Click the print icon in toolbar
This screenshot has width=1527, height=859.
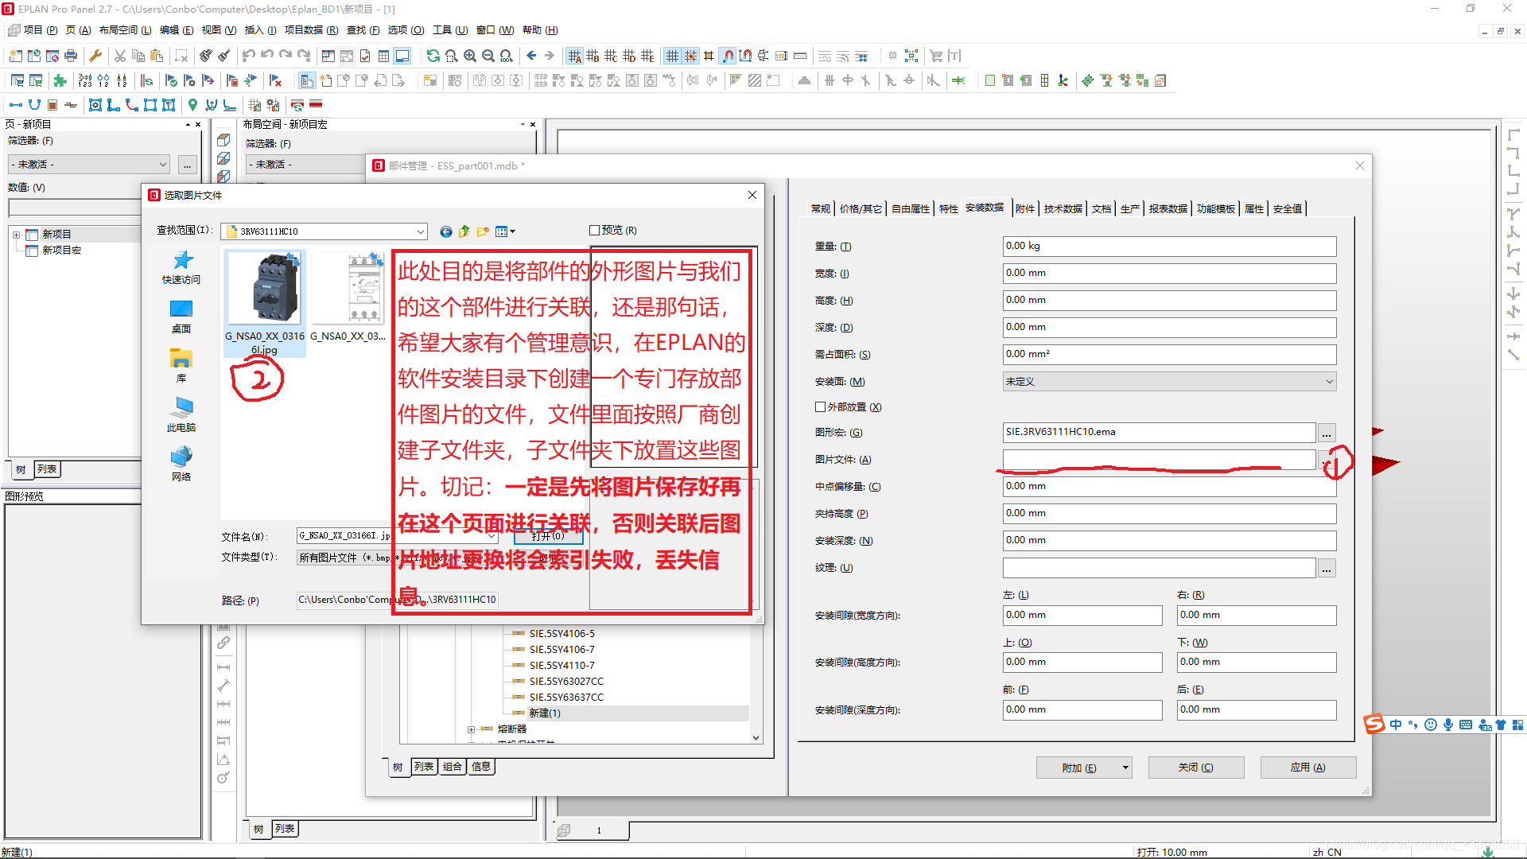click(x=71, y=56)
